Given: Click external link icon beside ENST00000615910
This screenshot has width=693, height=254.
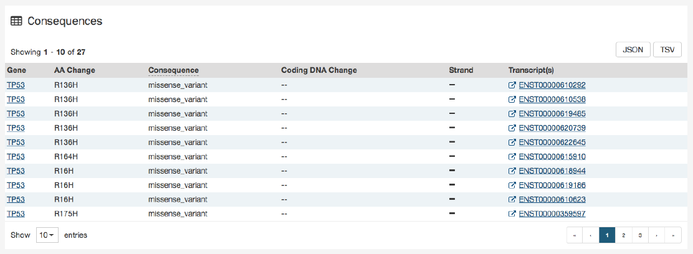Looking at the screenshot, I should (x=512, y=156).
